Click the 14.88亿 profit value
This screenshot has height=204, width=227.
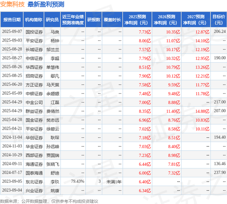tap(202, 111)
